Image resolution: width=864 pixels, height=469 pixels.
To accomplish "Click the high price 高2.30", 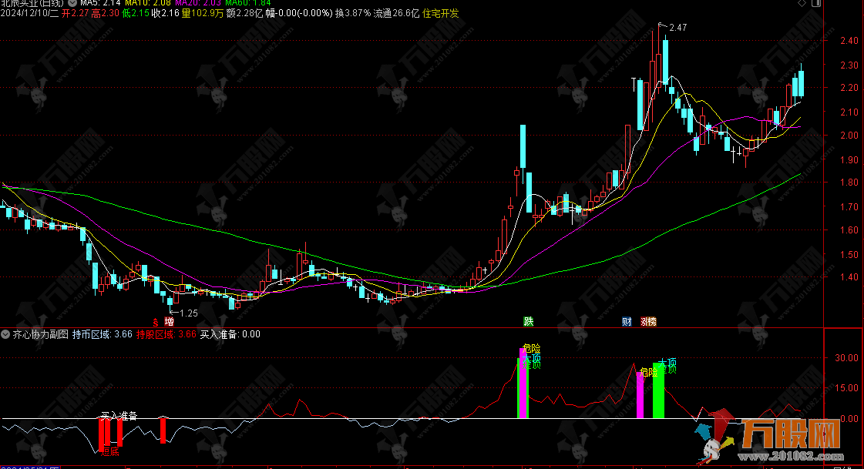I will 106,13.
